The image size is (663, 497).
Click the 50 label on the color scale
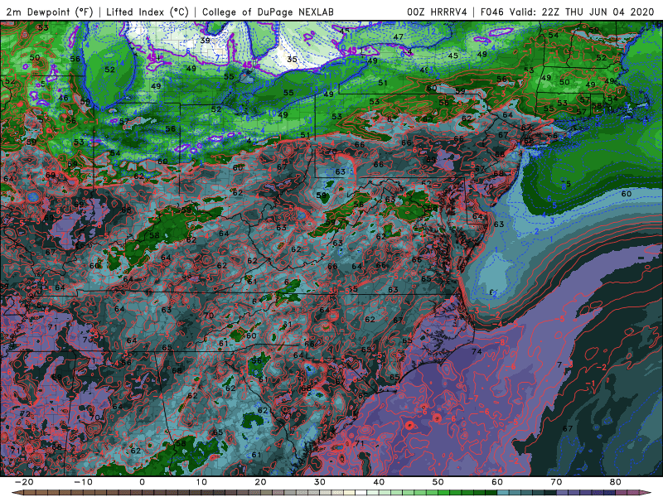click(x=438, y=482)
